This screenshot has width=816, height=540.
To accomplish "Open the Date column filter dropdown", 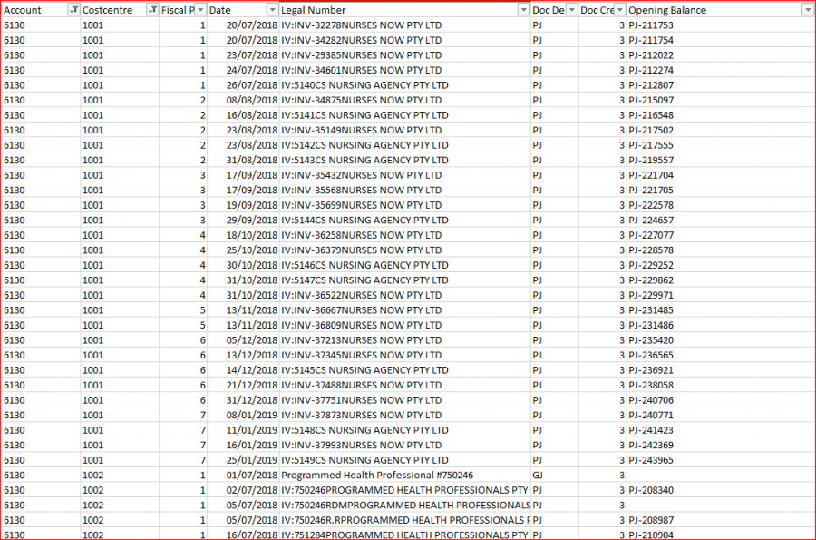I will pos(272,10).
